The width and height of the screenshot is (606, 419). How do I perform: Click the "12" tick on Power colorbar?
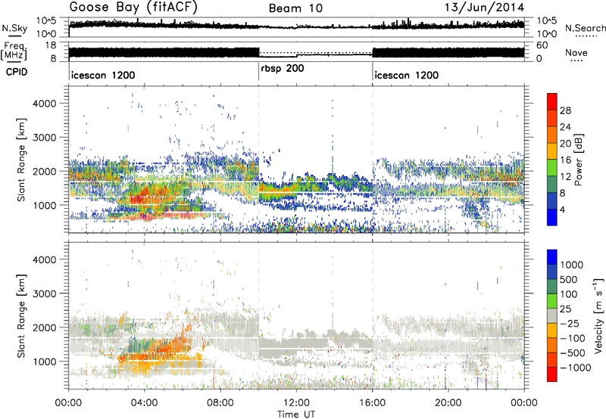point(565,177)
